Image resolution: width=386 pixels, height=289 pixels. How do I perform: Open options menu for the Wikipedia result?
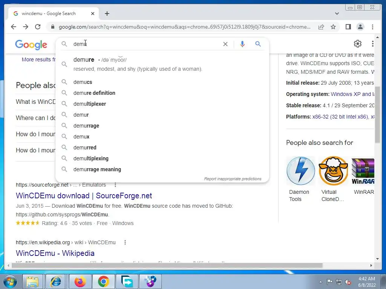tap(125, 242)
